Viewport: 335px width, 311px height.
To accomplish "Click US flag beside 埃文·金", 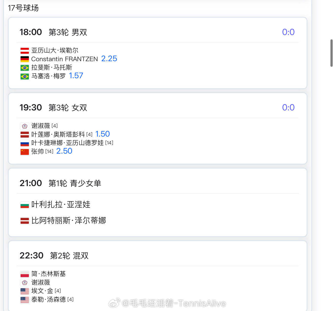I will tap(25, 291).
